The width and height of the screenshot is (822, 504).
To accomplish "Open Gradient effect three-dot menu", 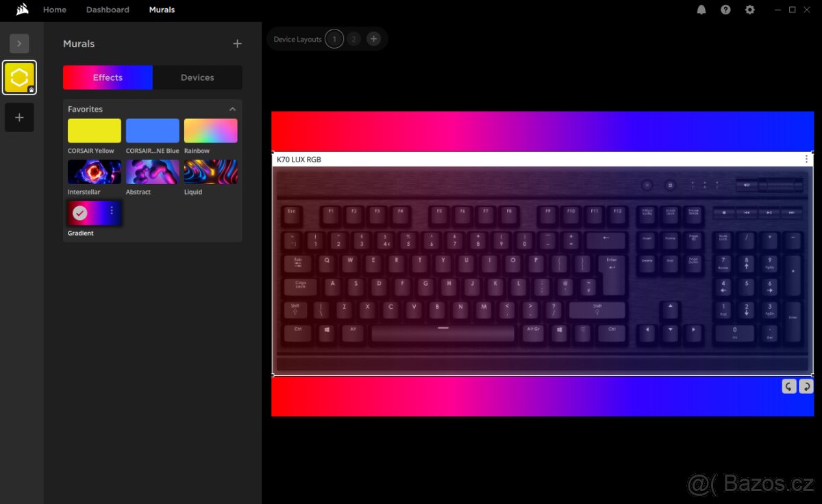I will click(112, 211).
